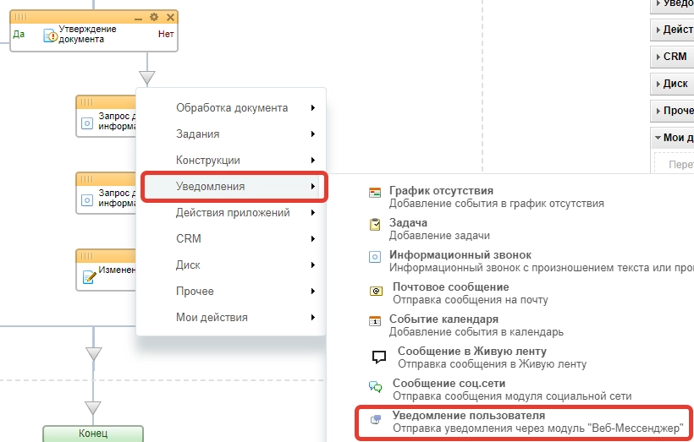Expand the CRM section in right sidebar
This screenshot has height=442, width=694.
click(x=674, y=57)
